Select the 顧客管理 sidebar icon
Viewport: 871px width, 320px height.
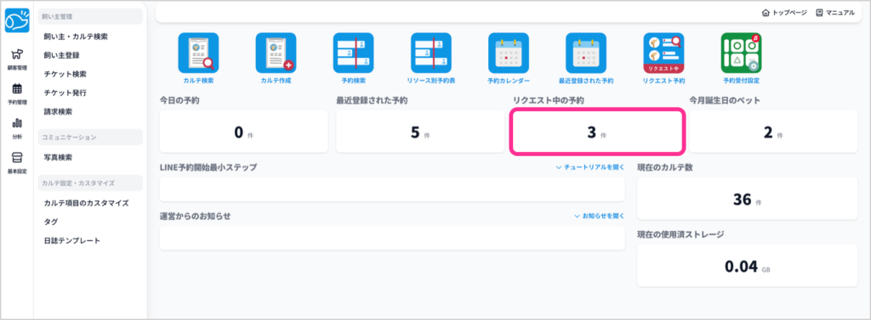tap(17, 59)
